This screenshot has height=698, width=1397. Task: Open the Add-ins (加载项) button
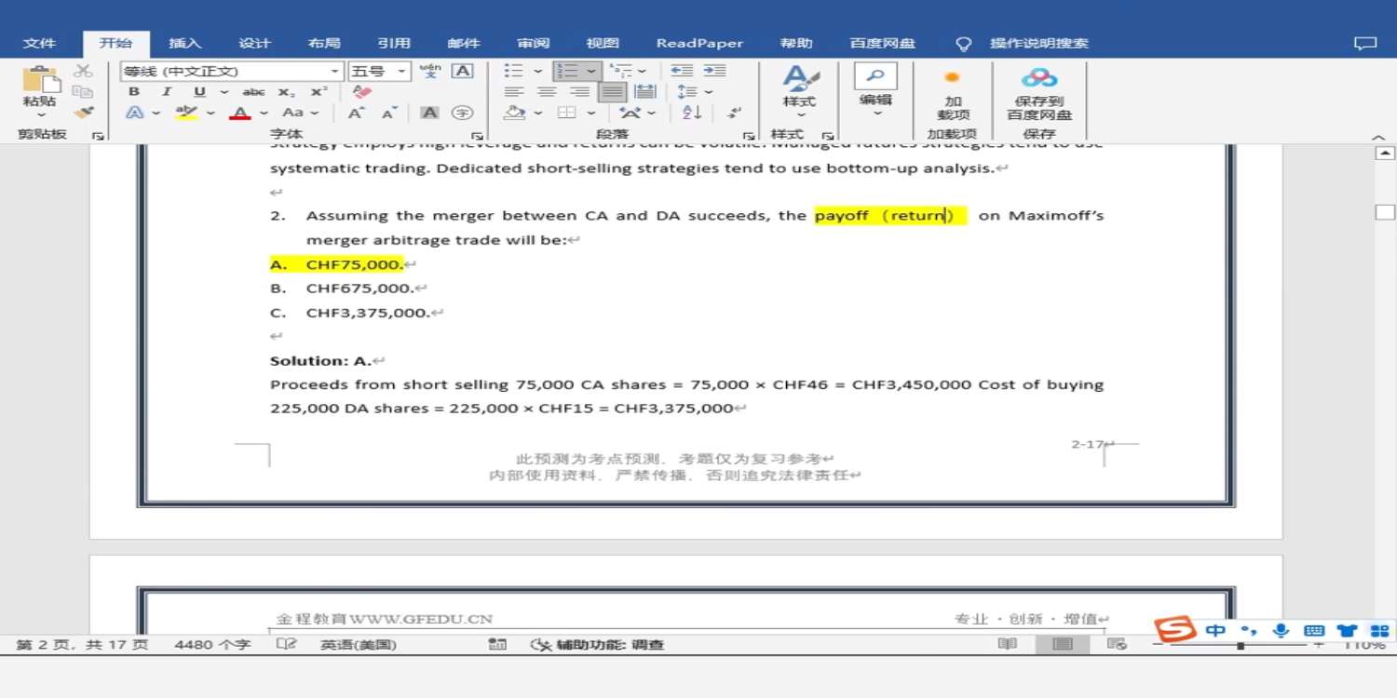(953, 96)
